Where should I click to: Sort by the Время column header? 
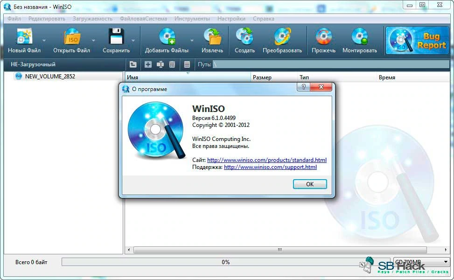[413, 77]
